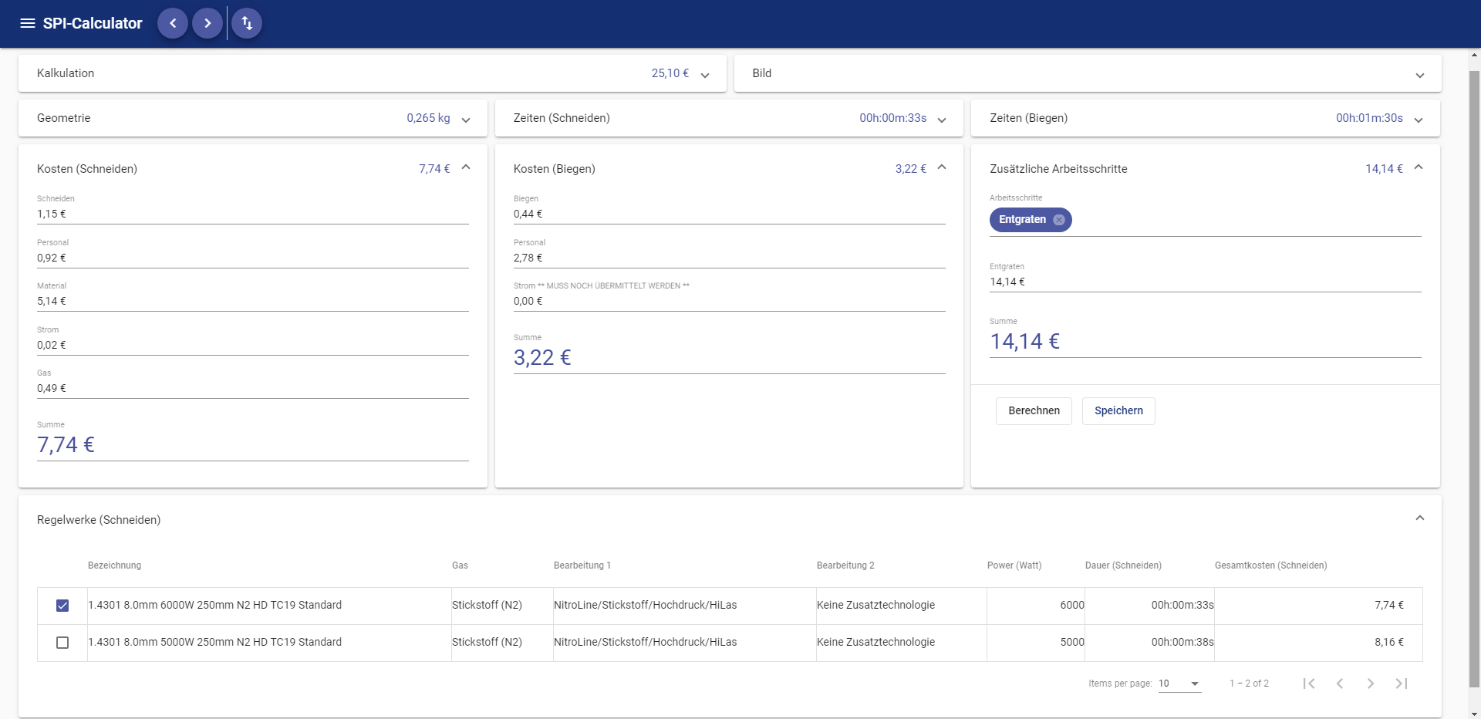
Task: Remove the Entgraten chip
Action: coord(1059,220)
